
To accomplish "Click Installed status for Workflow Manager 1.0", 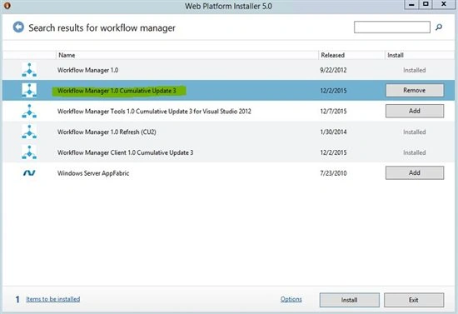I will [415, 70].
